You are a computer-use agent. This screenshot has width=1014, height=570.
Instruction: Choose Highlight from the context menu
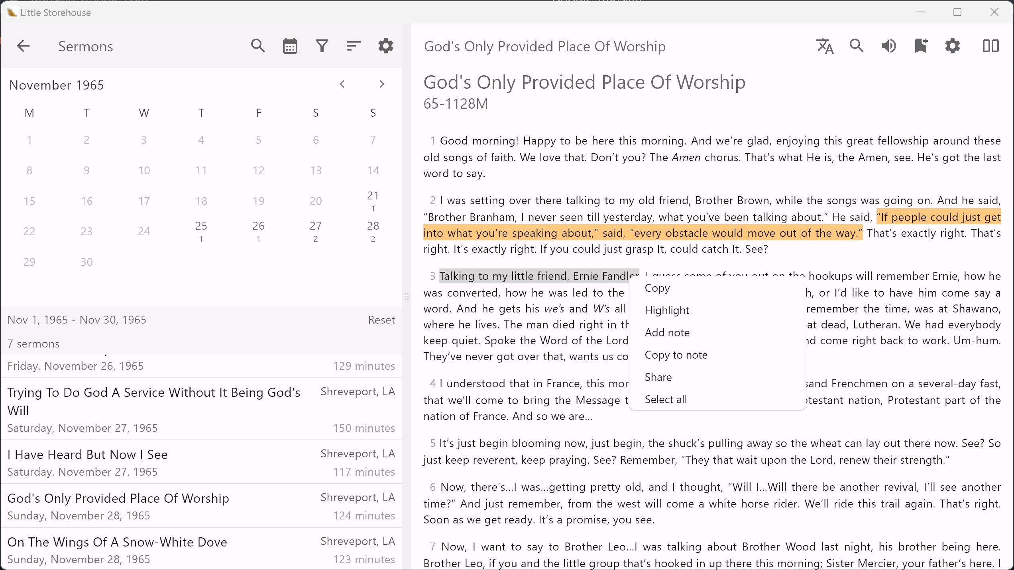point(667,310)
